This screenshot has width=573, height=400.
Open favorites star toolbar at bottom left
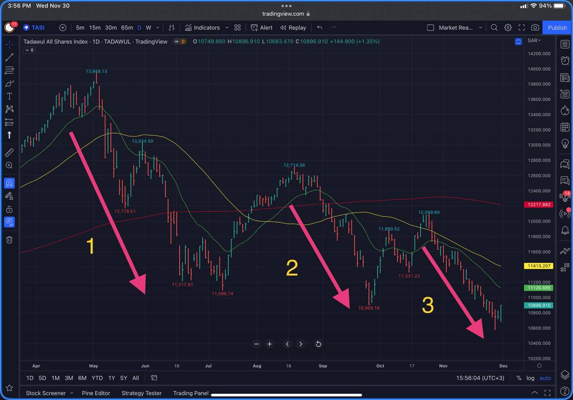pyautogui.click(x=9, y=389)
